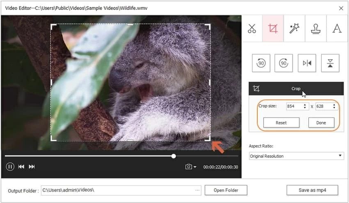Switch to the stamp Watermark tab
The image size is (349, 203).
coord(316,28)
